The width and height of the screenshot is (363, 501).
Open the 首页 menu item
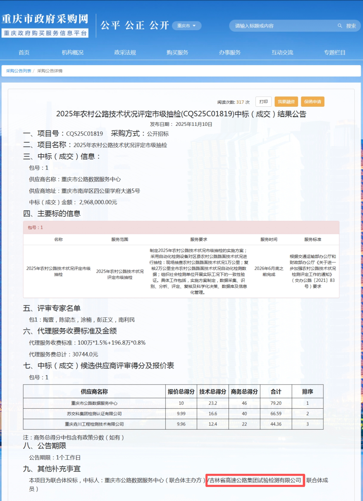point(24,52)
